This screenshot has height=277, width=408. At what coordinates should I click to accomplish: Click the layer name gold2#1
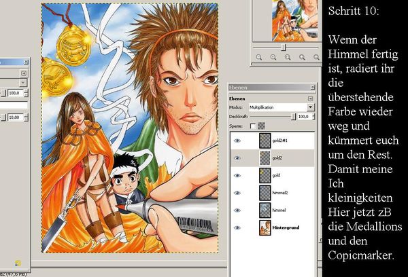279,141
